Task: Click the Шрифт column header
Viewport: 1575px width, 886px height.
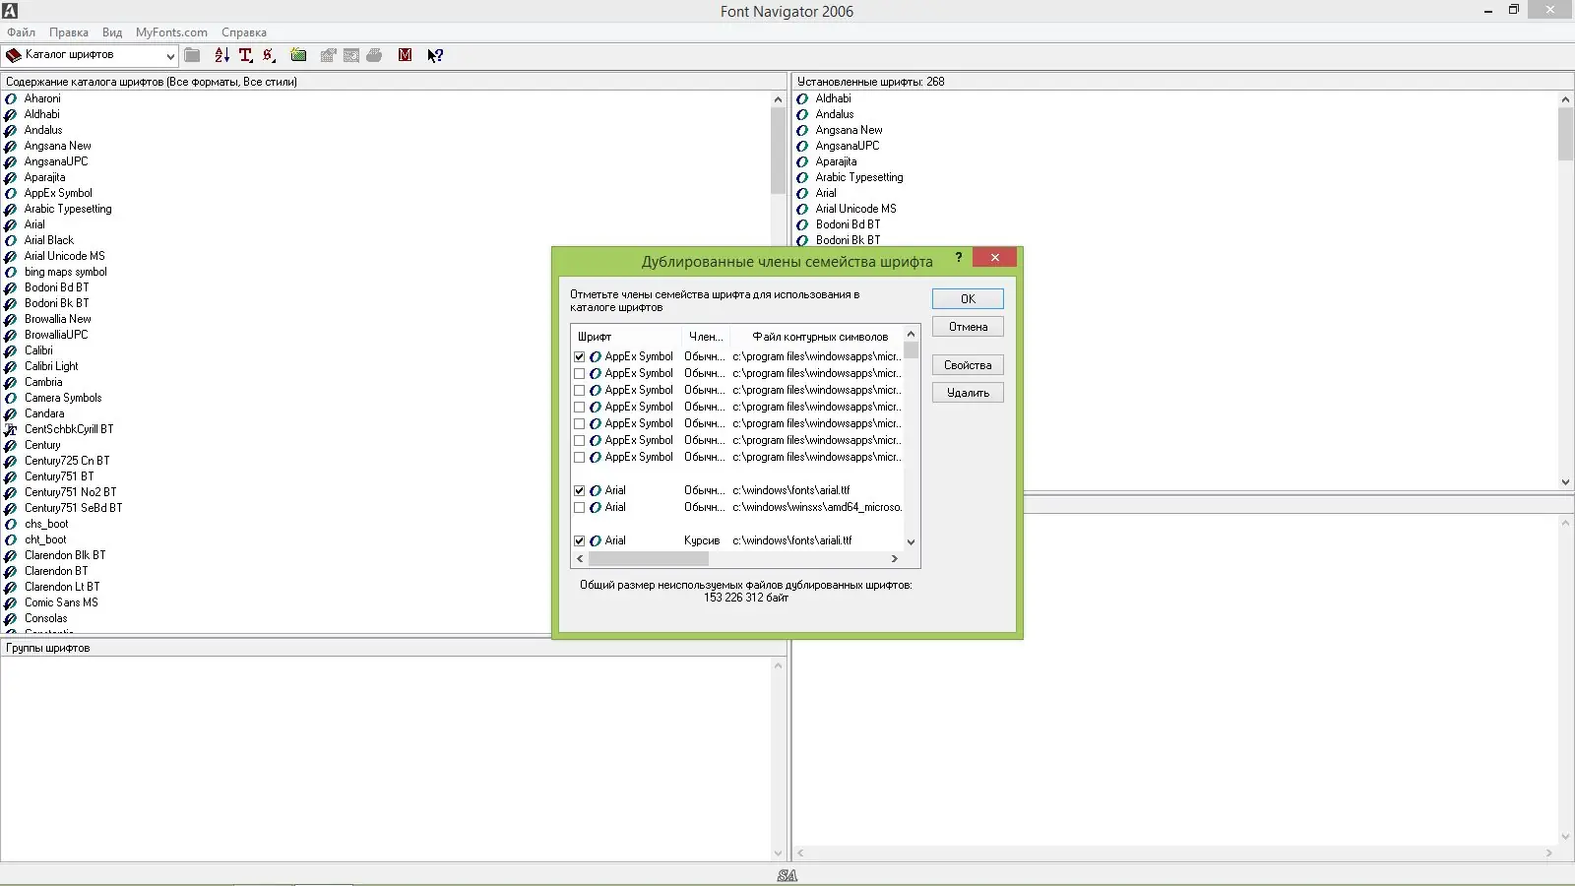Action: [x=626, y=337]
